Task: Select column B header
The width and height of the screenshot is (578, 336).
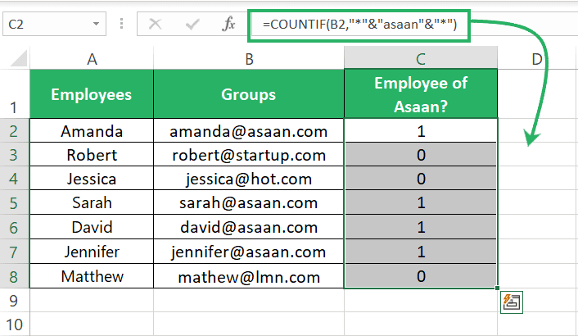Action: (249, 59)
